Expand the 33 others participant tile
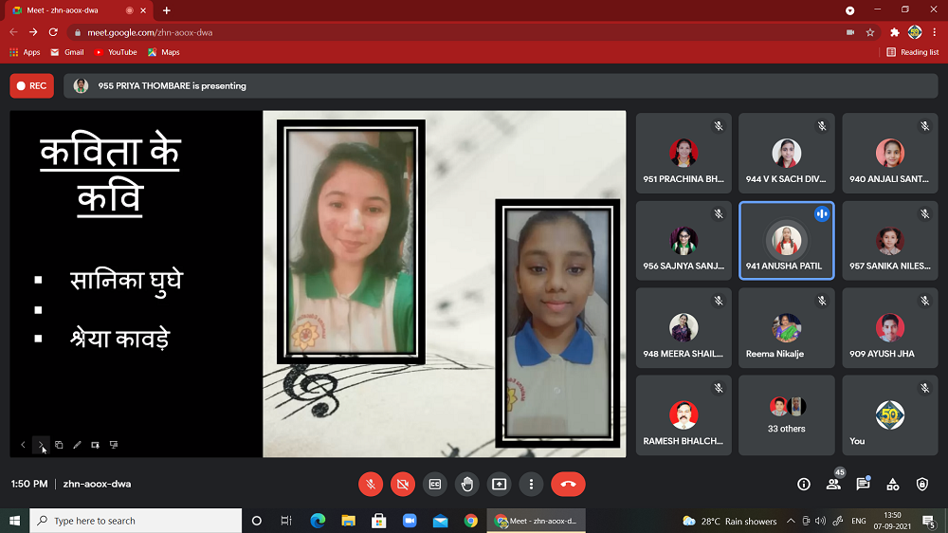948x533 pixels. (x=787, y=415)
